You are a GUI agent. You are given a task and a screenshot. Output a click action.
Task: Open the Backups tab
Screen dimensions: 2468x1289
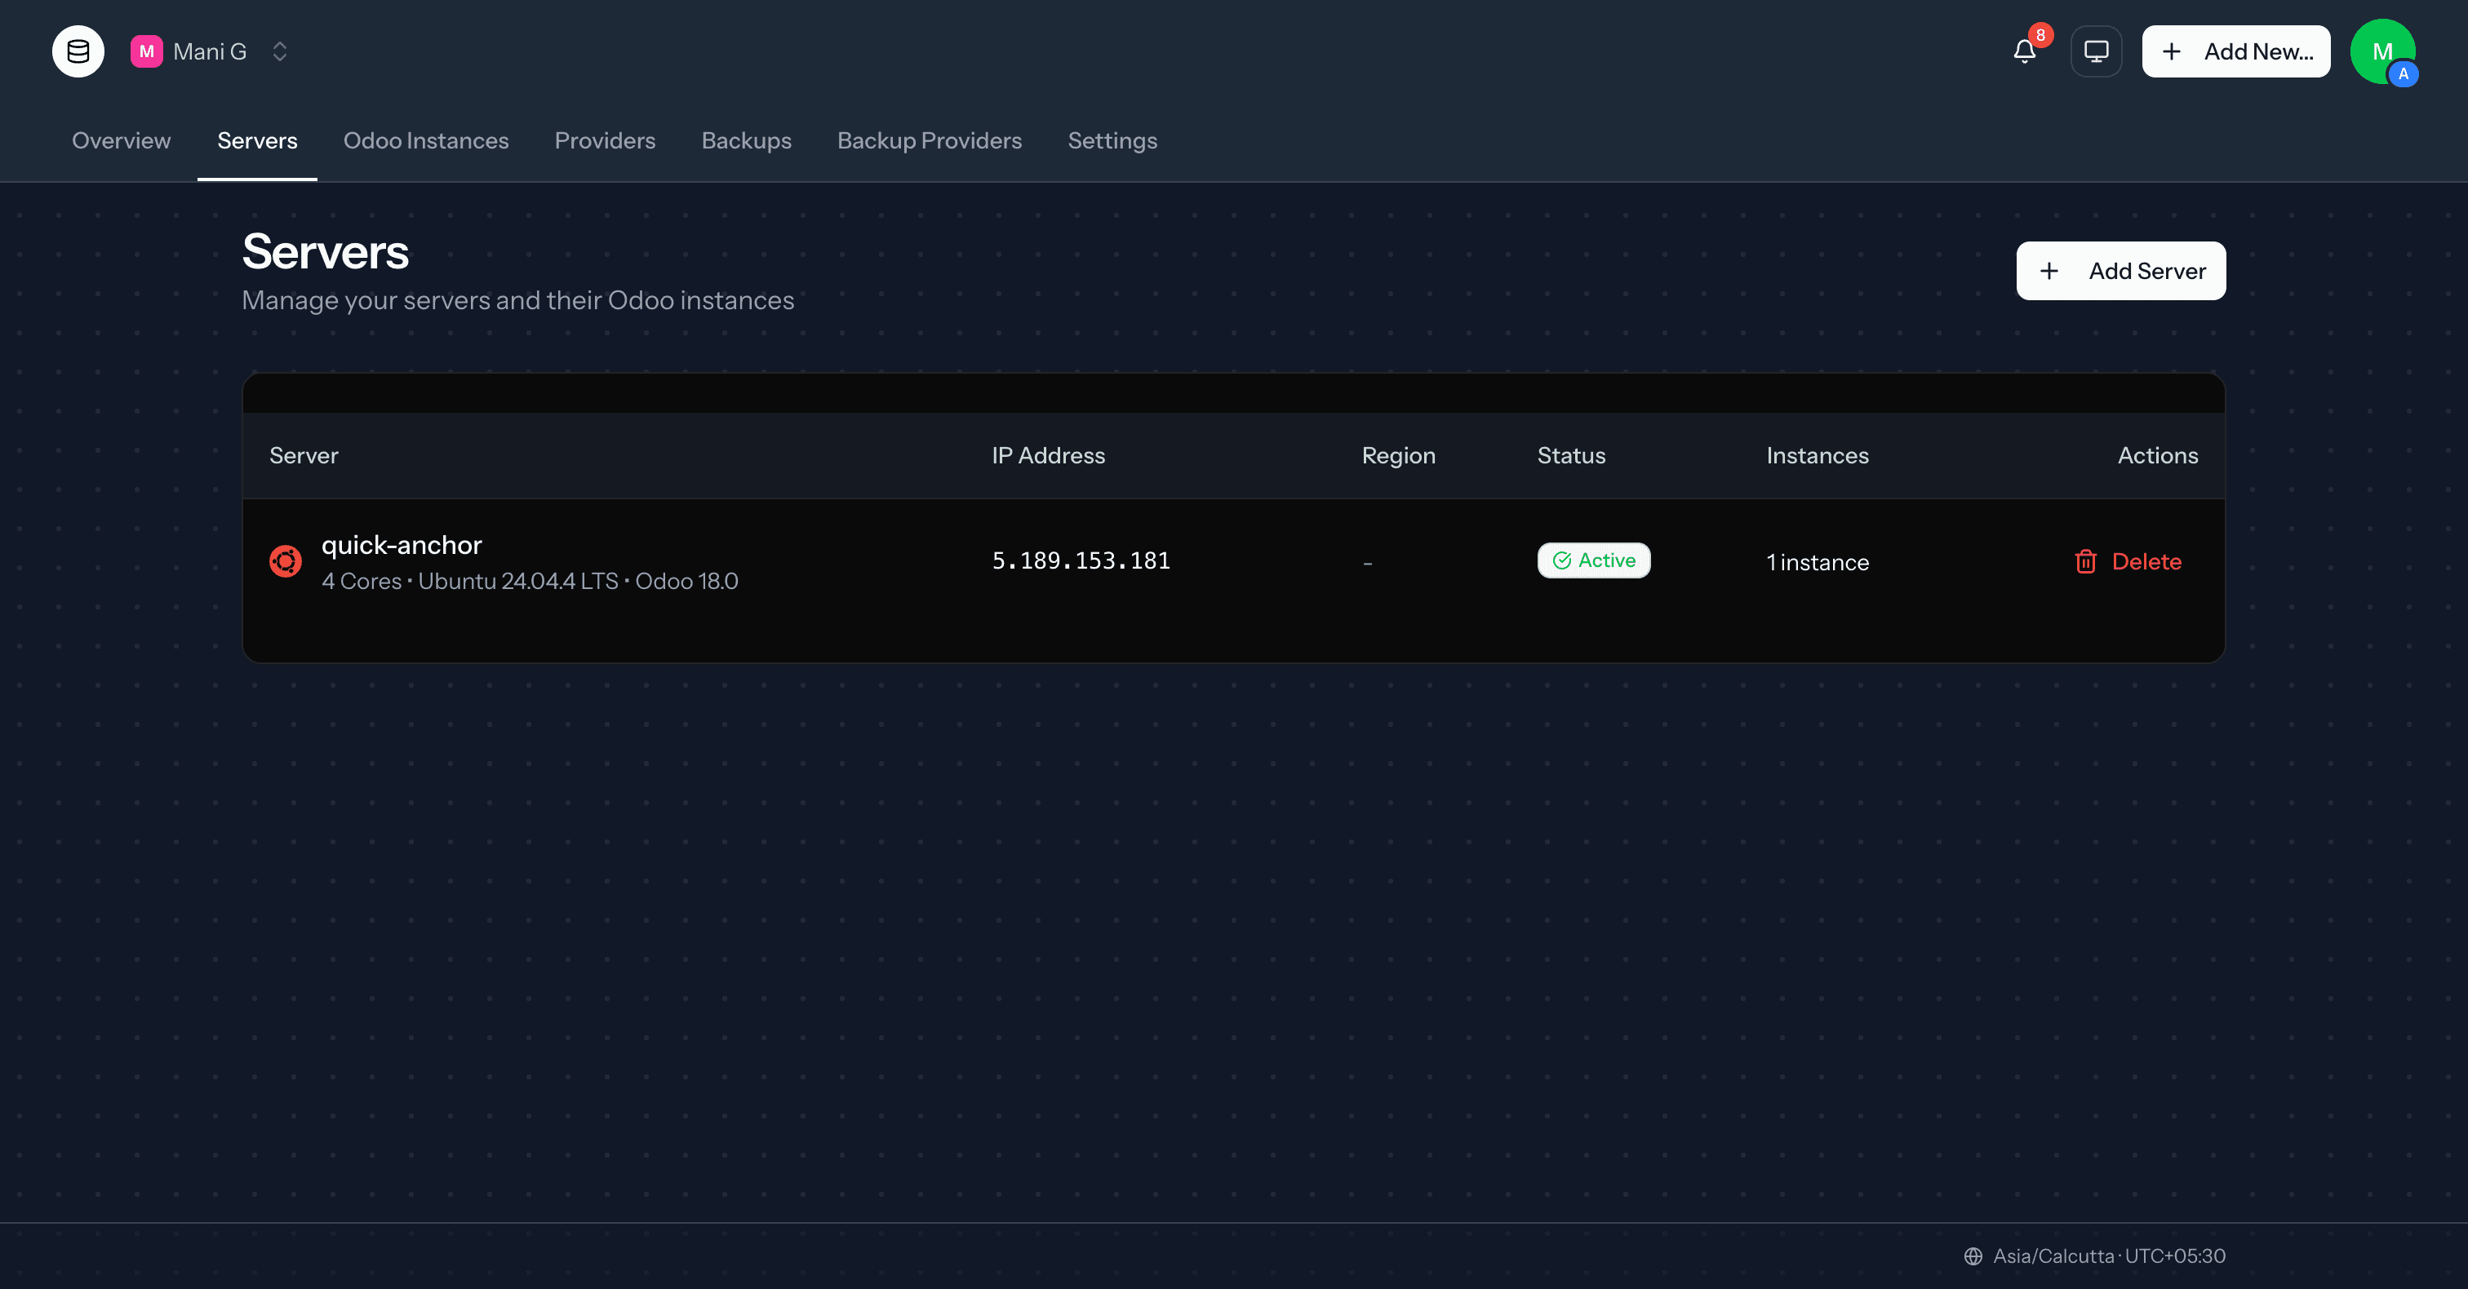click(x=746, y=141)
